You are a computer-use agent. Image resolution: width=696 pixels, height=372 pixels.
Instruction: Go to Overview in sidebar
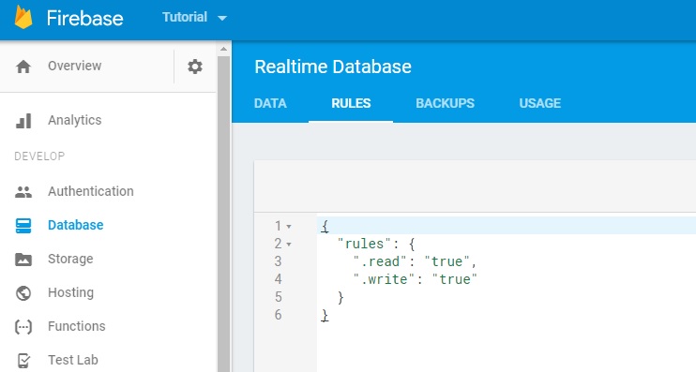[x=75, y=66]
